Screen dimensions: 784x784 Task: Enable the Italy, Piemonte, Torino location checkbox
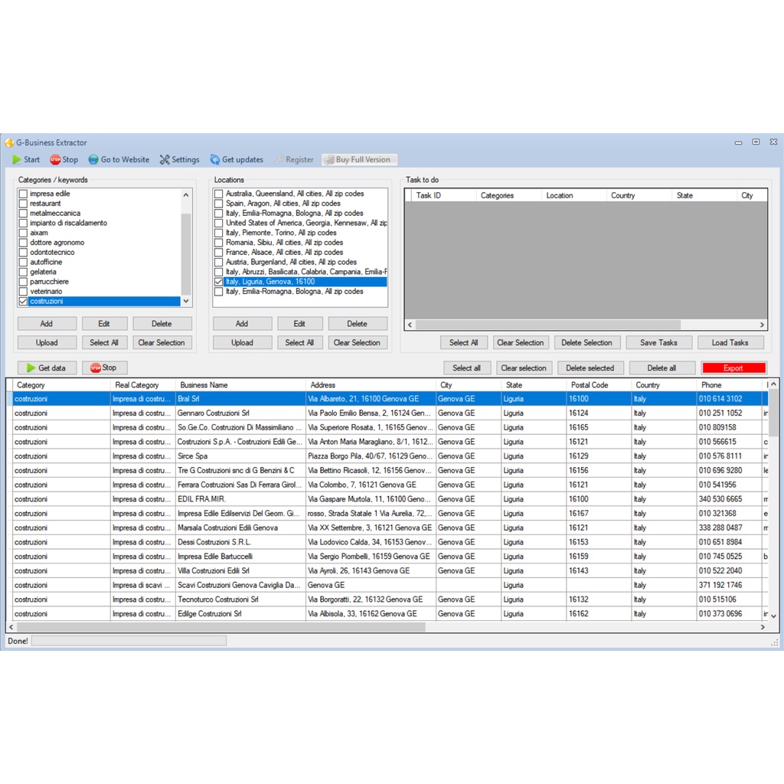(x=219, y=233)
